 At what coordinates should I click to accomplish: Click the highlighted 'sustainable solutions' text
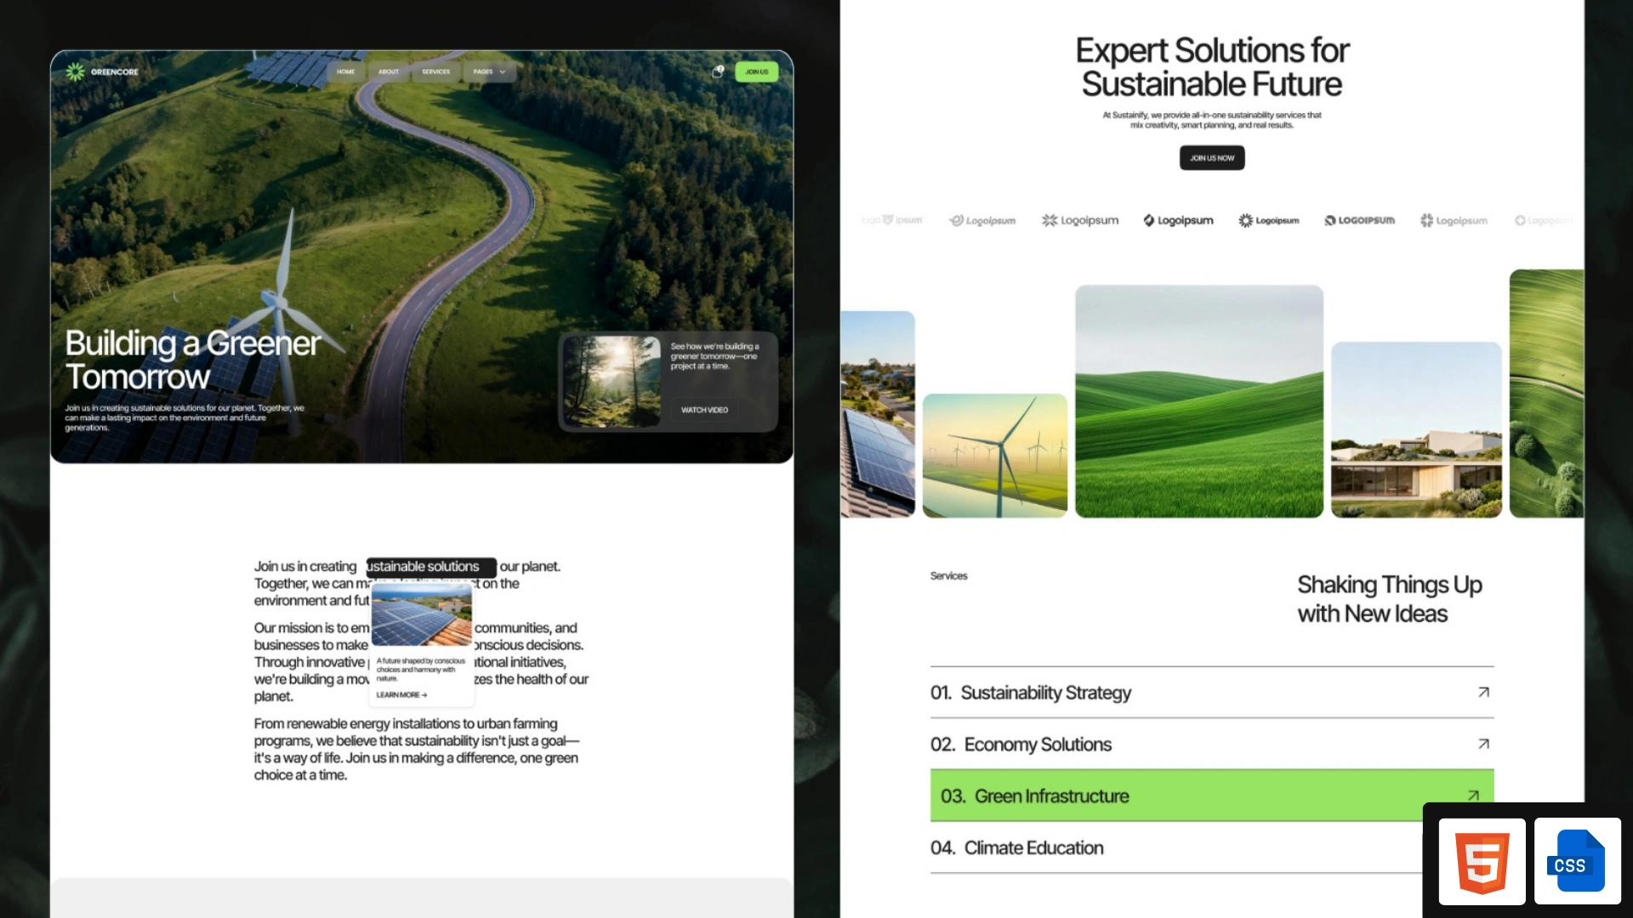(x=431, y=567)
